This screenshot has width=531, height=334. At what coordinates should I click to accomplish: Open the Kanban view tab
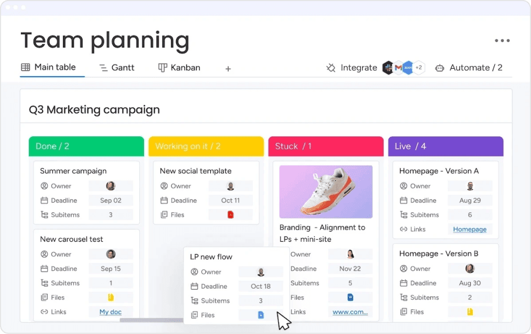(179, 68)
